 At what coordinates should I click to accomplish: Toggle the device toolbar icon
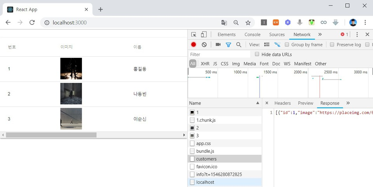tap(204, 35)
